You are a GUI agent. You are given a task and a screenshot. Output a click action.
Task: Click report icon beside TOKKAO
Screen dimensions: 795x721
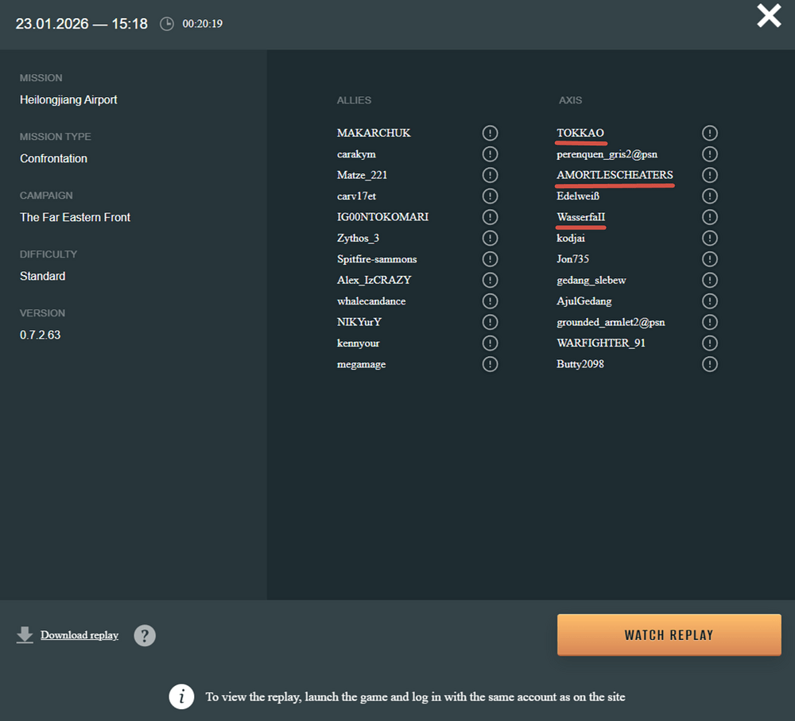coord(710,133)
